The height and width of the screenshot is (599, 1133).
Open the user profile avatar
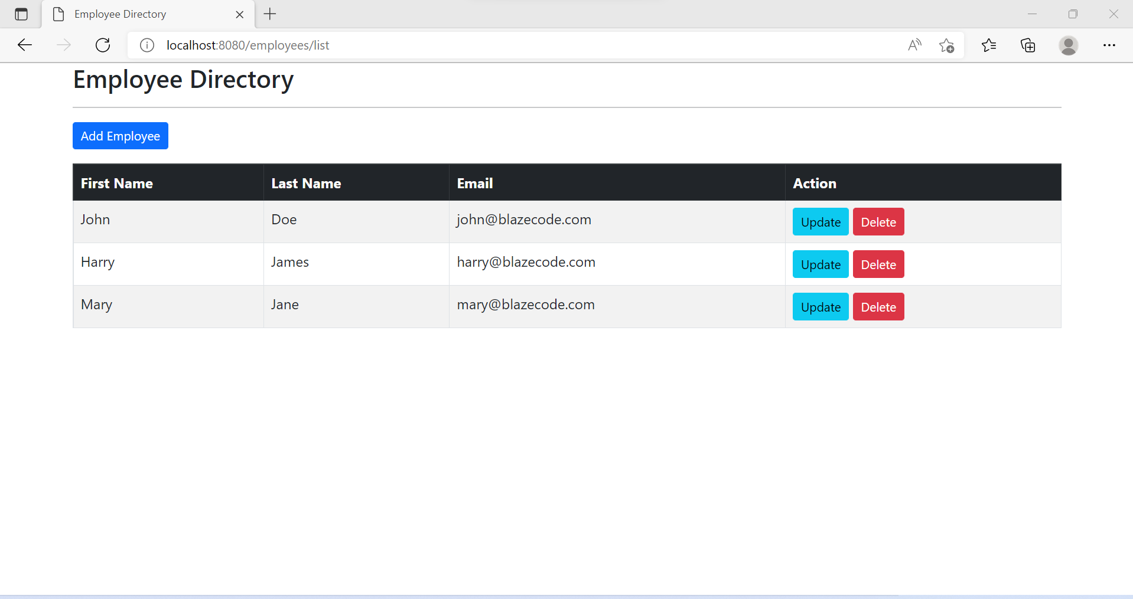pos(1068,45)
